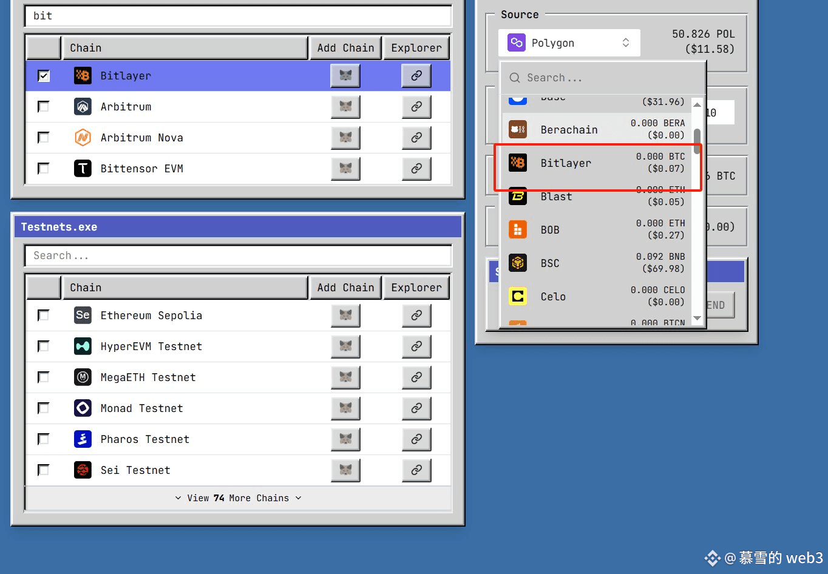The width and height of the screenshot is (828, 574).
Task: Check the MegaETH Testnet checkbox
Action: click(44, 377)
